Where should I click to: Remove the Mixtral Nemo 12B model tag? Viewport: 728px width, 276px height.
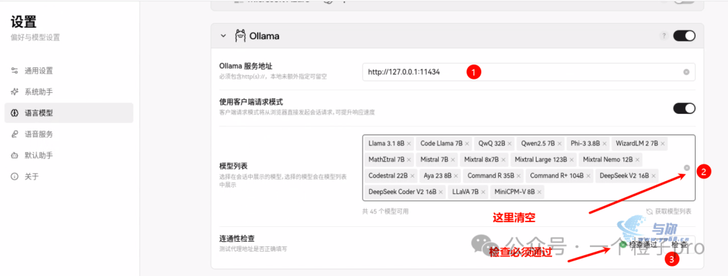(x=636, y=160)
